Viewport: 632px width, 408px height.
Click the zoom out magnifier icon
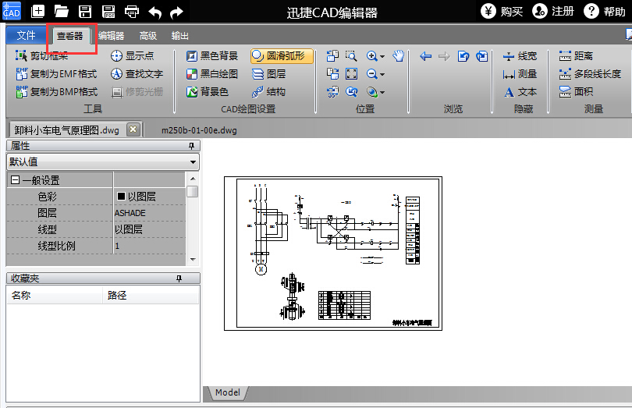pos(371,74)
